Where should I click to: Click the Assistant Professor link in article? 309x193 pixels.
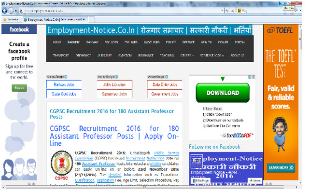(x=98, y=164)
